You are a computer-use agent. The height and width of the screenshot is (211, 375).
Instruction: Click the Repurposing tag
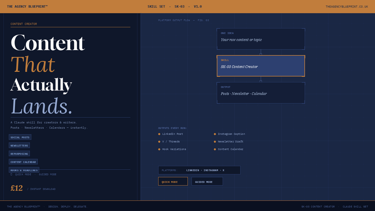point(19,153)
